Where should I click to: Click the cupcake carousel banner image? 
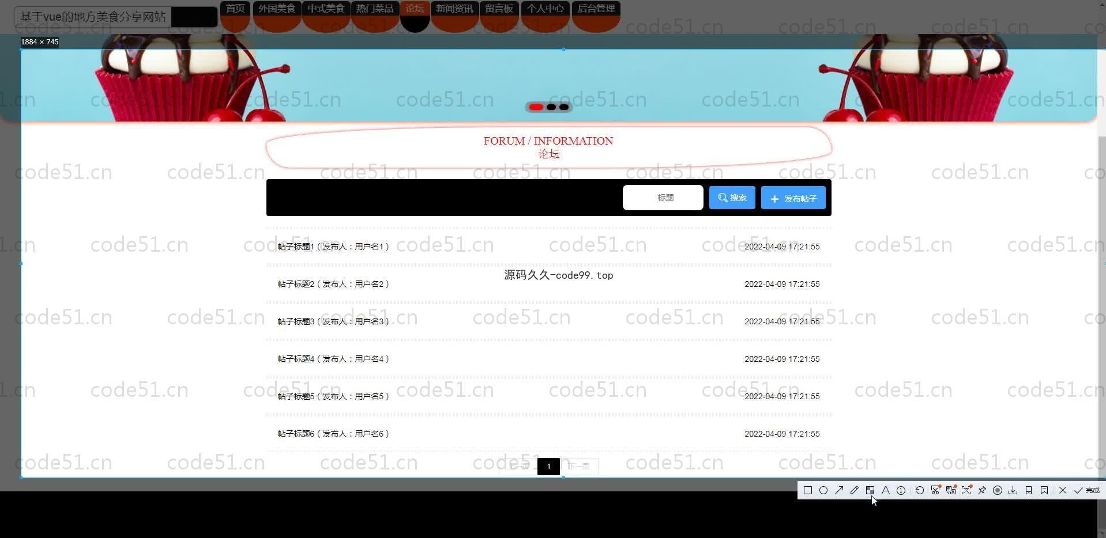[548, 78]
